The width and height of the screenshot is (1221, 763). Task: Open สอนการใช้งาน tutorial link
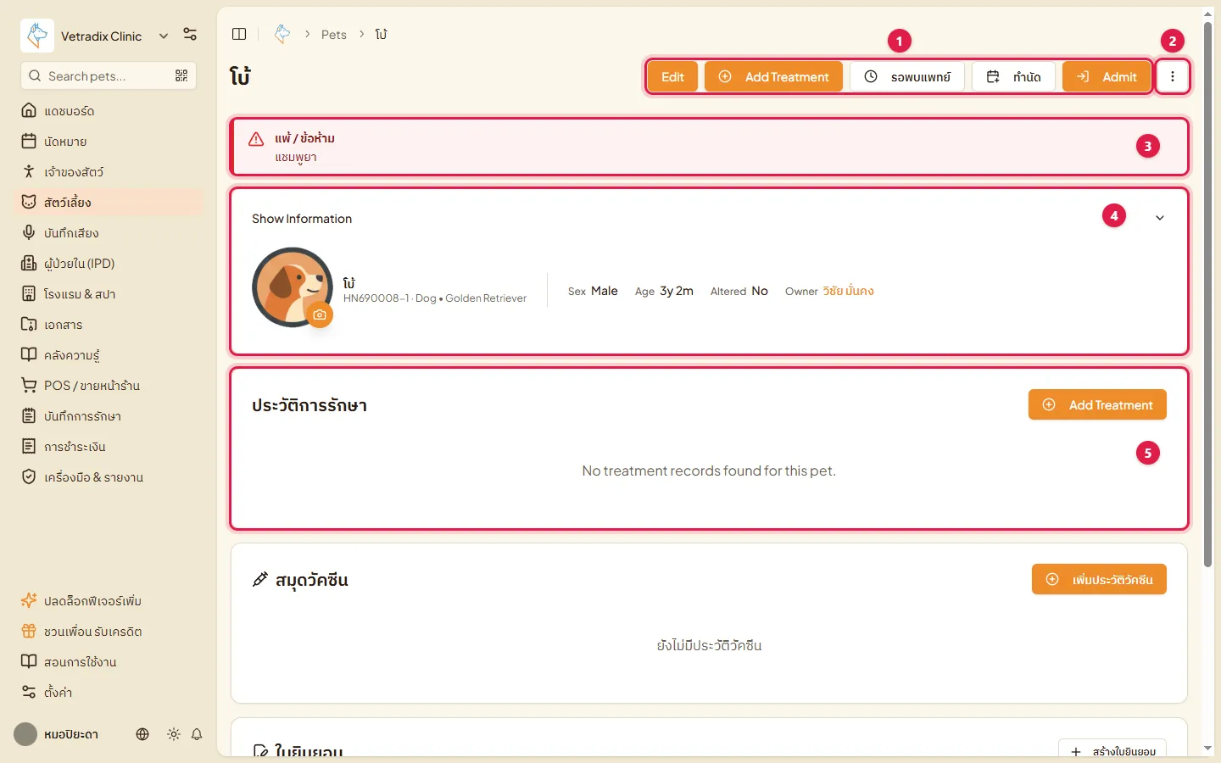110,662
